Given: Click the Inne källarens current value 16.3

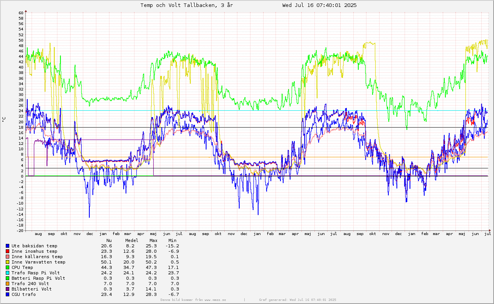Looking at the screenshot, I should click(106, 257).
